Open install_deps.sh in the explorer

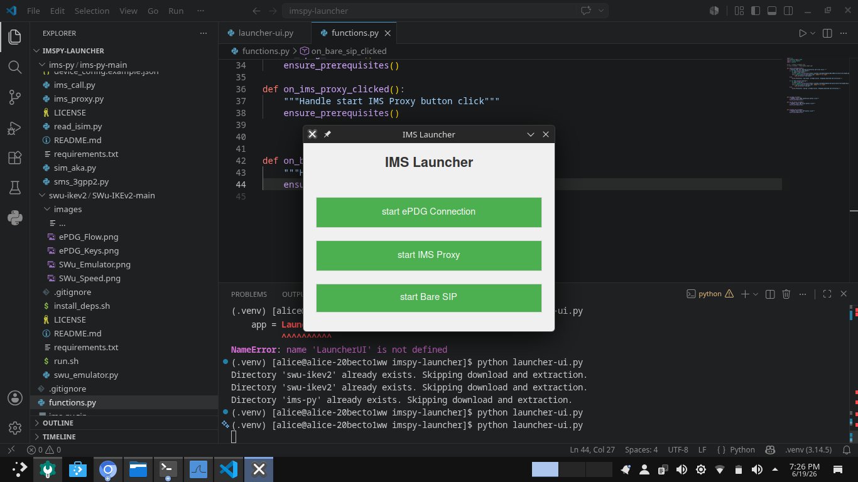82,306
